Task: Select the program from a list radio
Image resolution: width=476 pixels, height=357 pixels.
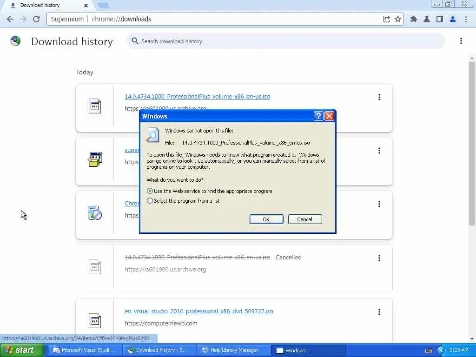Action: pos(150,201)
